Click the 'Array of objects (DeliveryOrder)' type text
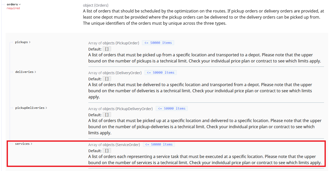The height and width of the screenshot is (171, 335). 115,73
